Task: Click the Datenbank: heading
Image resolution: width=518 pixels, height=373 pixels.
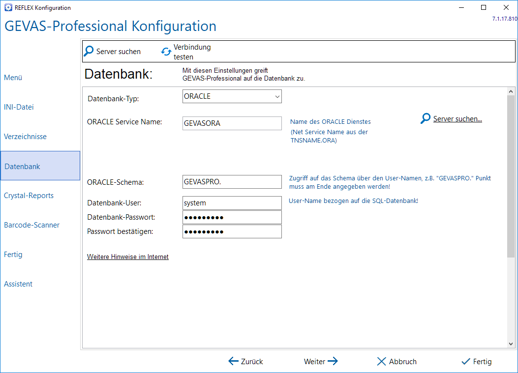Action: (119, 74)
